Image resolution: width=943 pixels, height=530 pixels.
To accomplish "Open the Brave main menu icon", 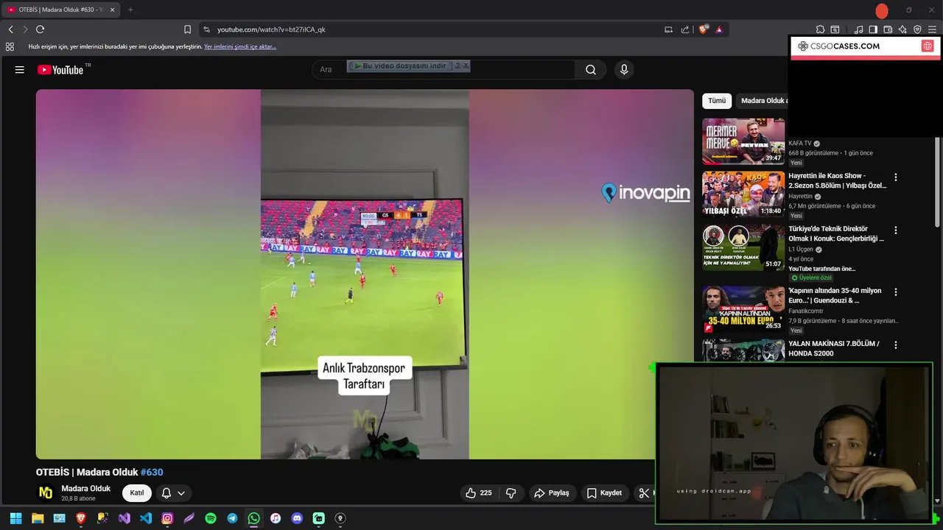I will (932, 29).
